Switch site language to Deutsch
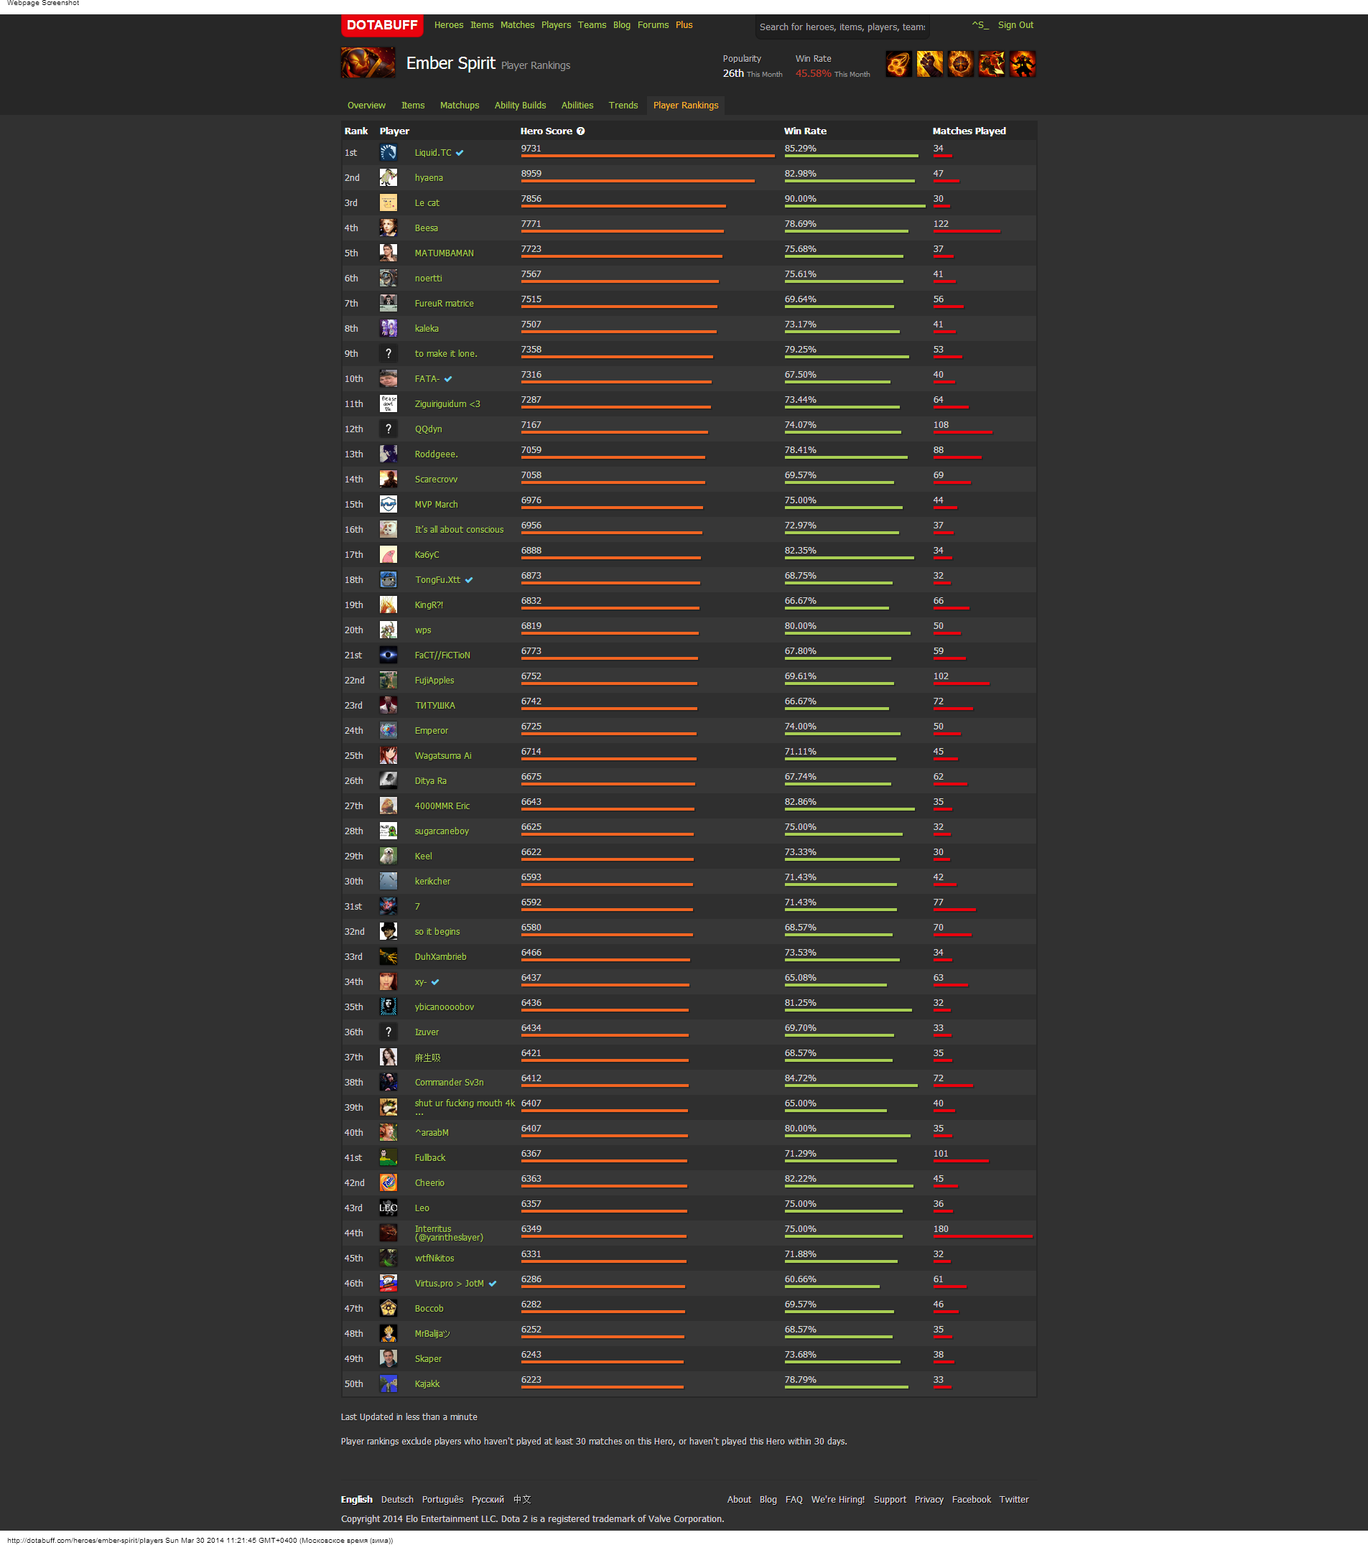 point(397,1500)
